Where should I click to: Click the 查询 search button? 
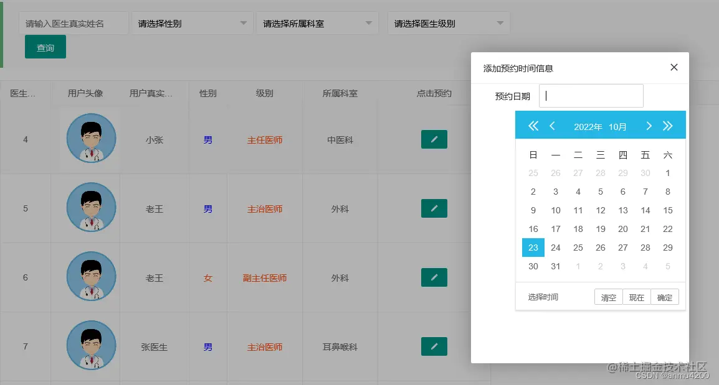point(45,46)
